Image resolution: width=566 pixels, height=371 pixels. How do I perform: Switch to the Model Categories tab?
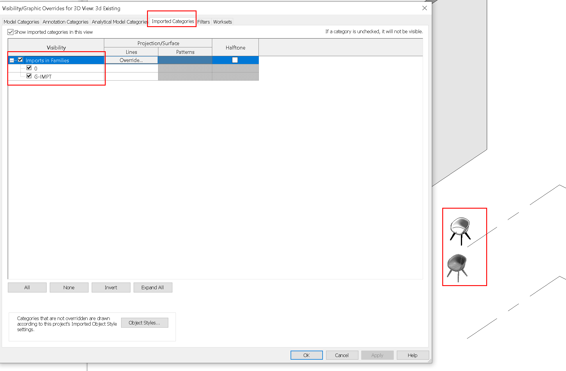pyautogui.click(x=21, y=22)
